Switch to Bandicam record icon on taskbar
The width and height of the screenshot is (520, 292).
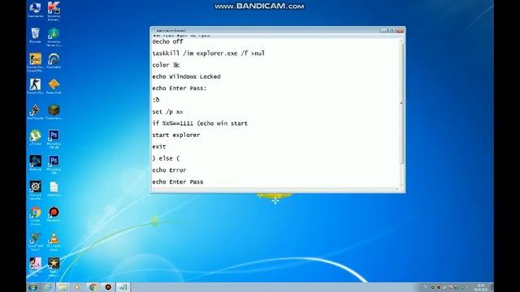pyautogui.click(x=108, y=287)
